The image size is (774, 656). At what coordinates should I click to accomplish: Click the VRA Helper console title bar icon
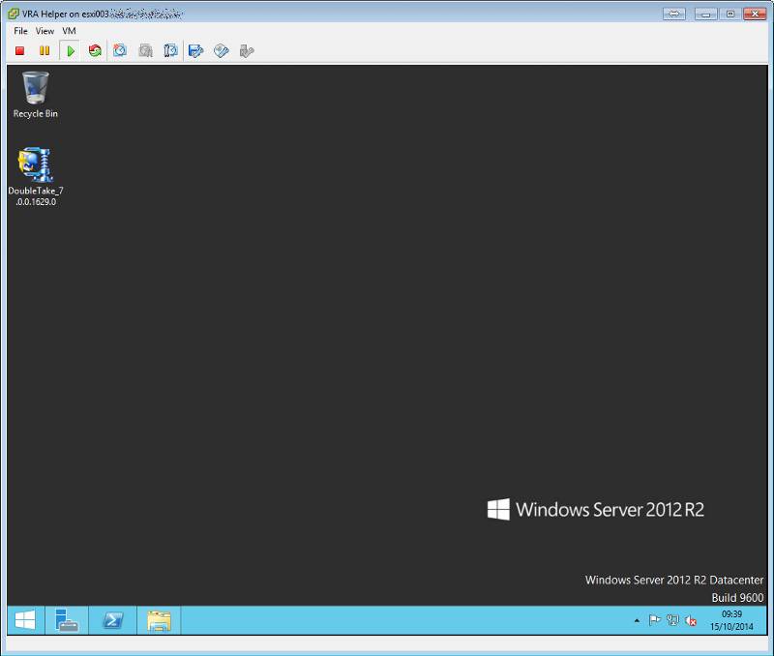coord(14,14)
